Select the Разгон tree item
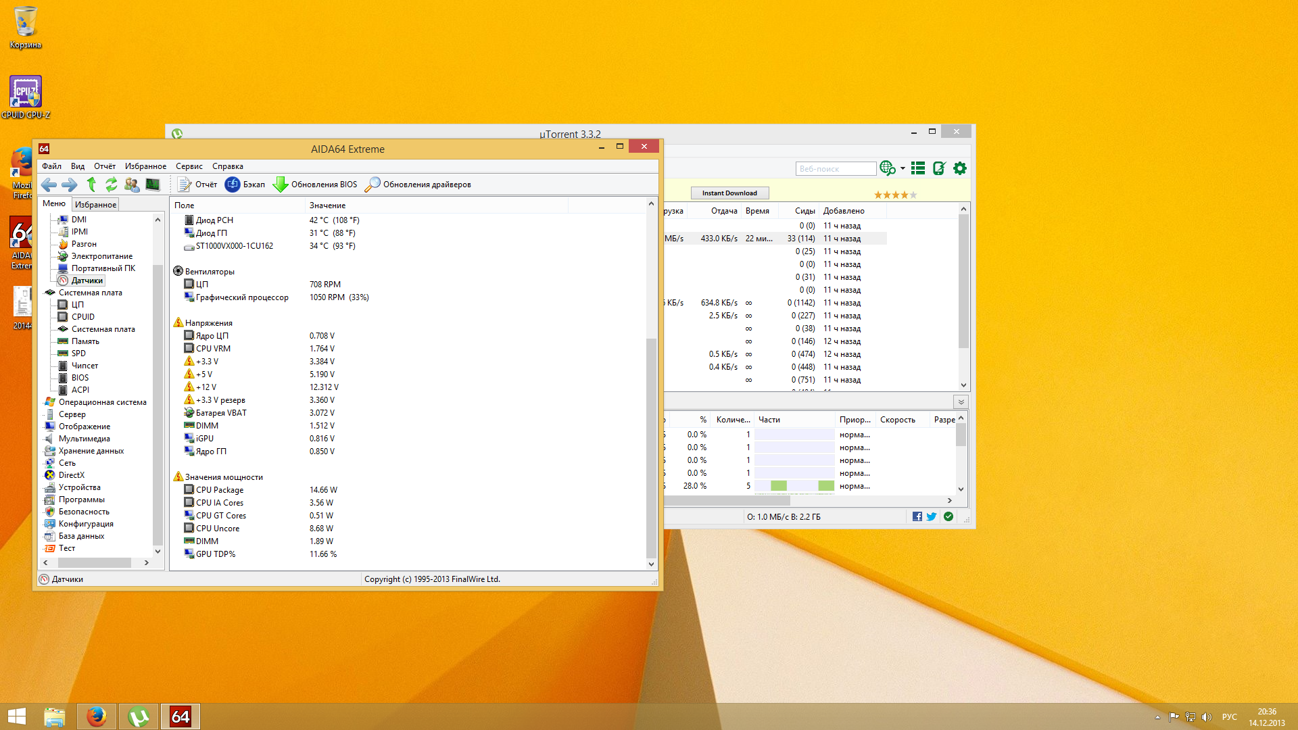 click(84, 244)
